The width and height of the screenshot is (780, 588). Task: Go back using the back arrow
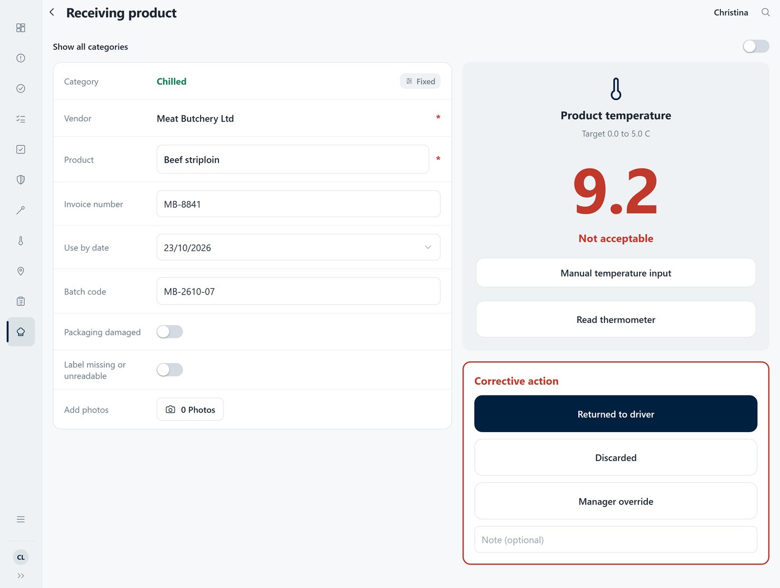(52, 12)
